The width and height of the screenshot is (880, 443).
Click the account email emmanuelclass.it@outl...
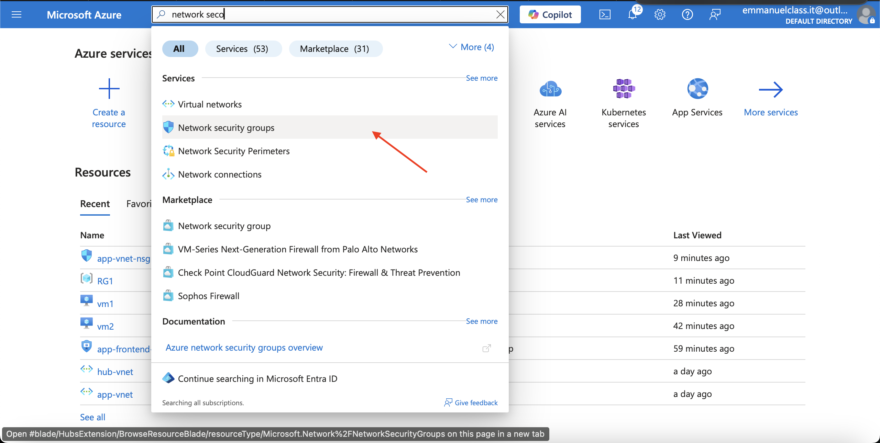795,10
